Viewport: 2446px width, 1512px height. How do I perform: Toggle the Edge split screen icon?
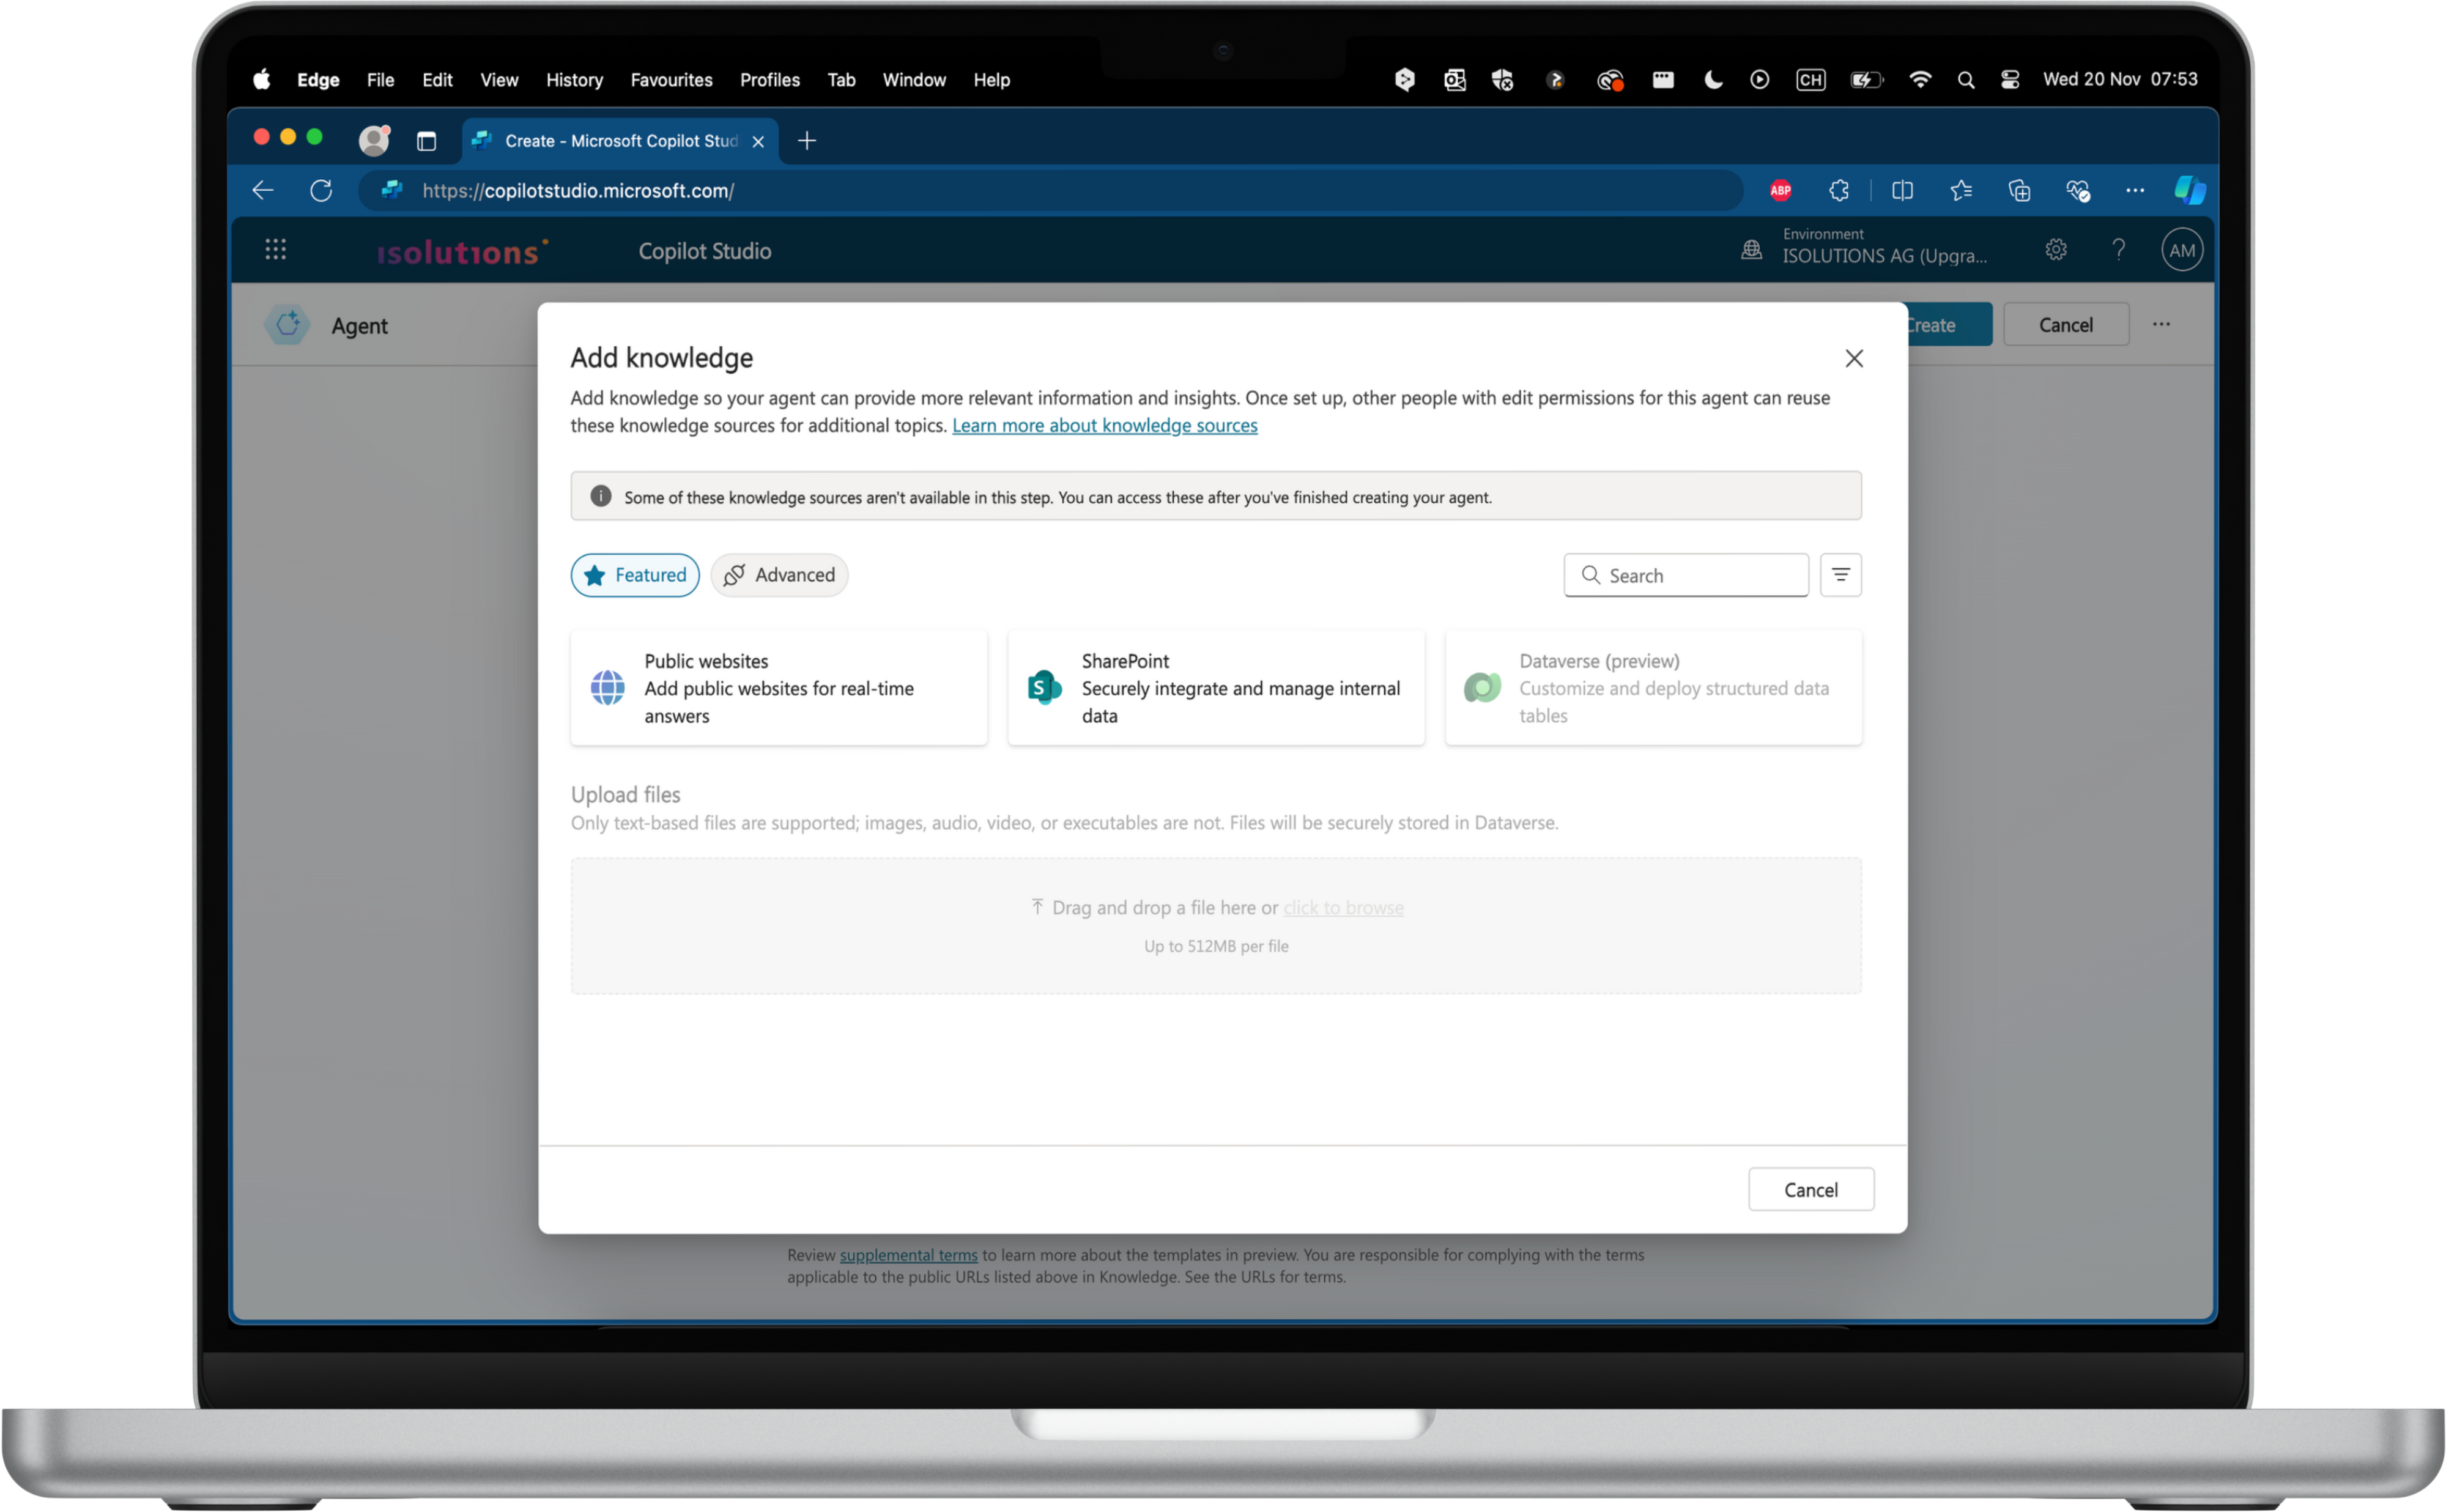[1902, 190]
